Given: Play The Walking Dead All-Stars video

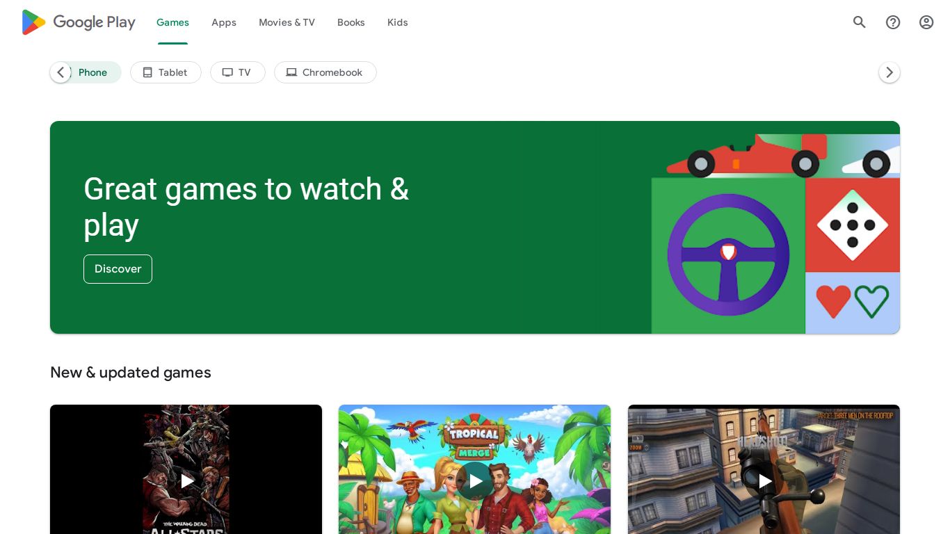Looking at the screenshot, I should coord(187,480).
